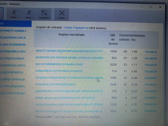Click Visualizar in the congressonacional row
The height and width of the screenshot is (126, 168).
tap(151, 78)
